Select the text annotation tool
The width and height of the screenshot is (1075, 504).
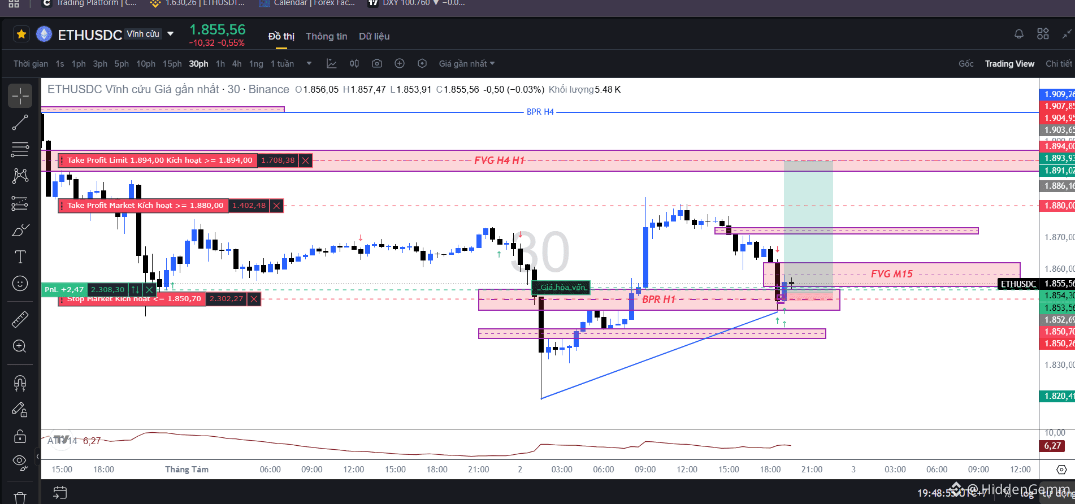click(x=20, y=257)
